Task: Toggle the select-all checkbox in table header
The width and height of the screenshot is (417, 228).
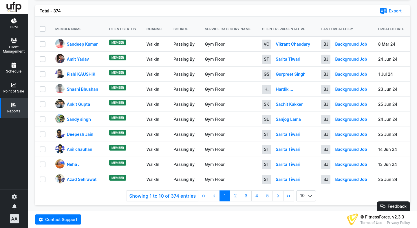Action: (x=43, y=29)
